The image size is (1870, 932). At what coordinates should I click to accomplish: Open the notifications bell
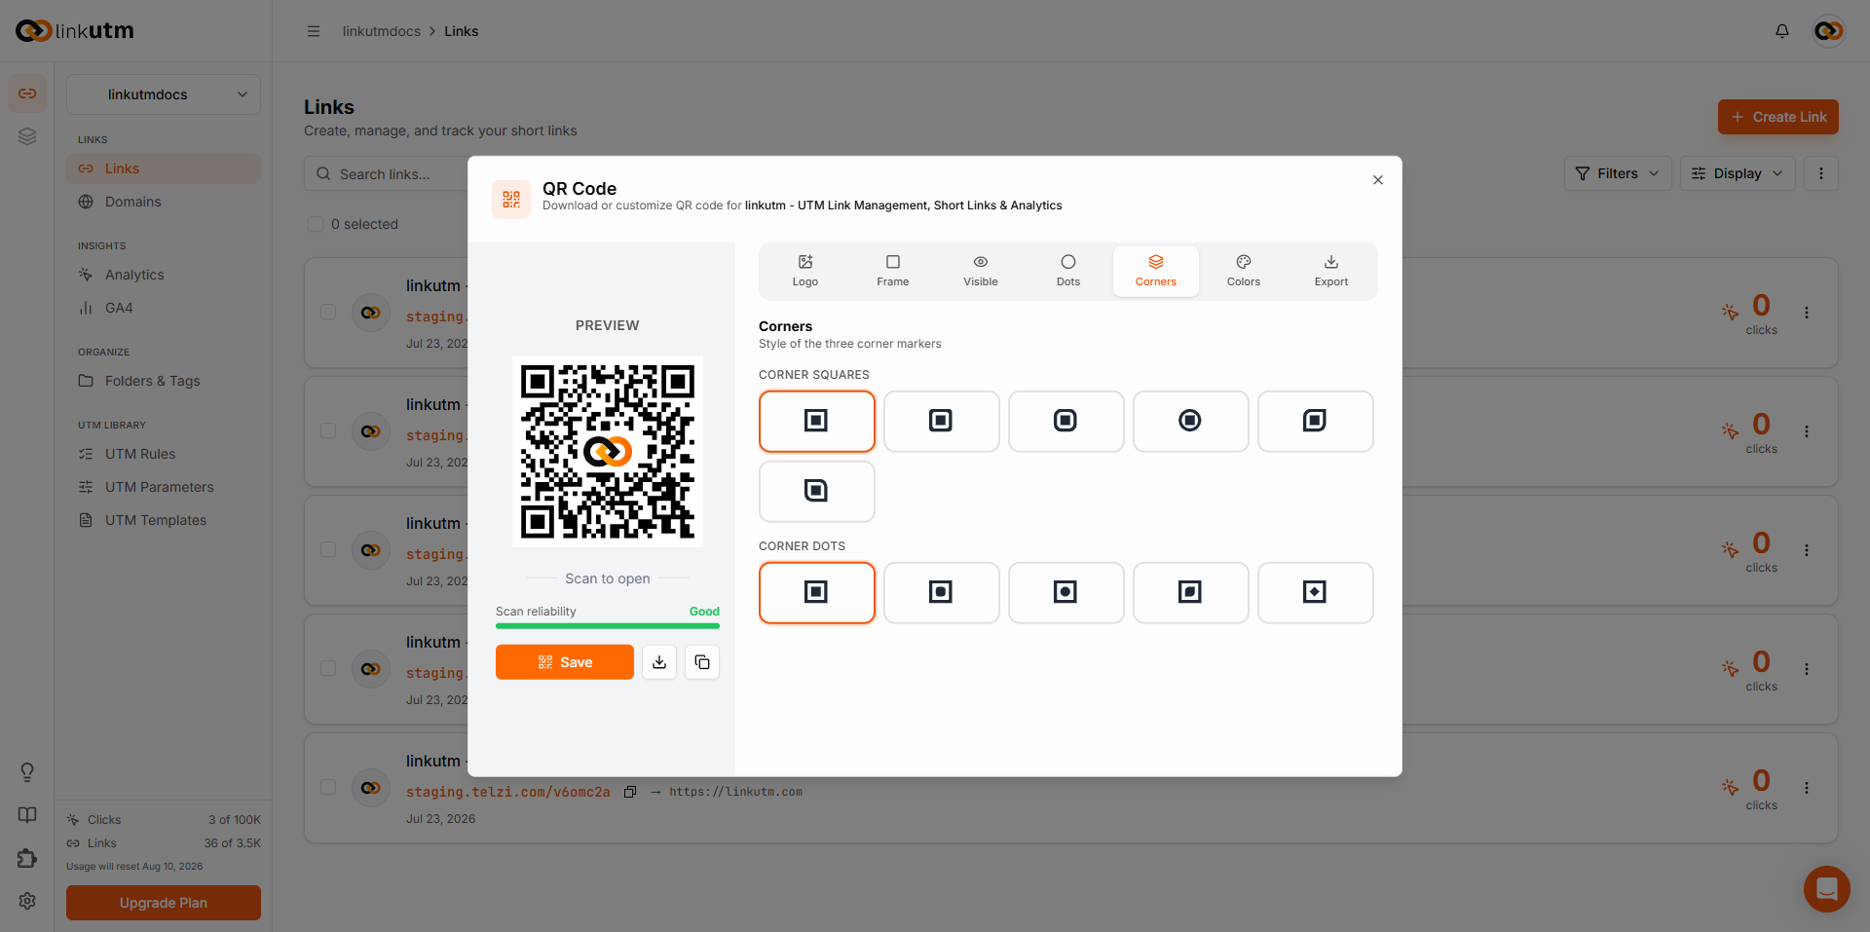coord(1782,31)
